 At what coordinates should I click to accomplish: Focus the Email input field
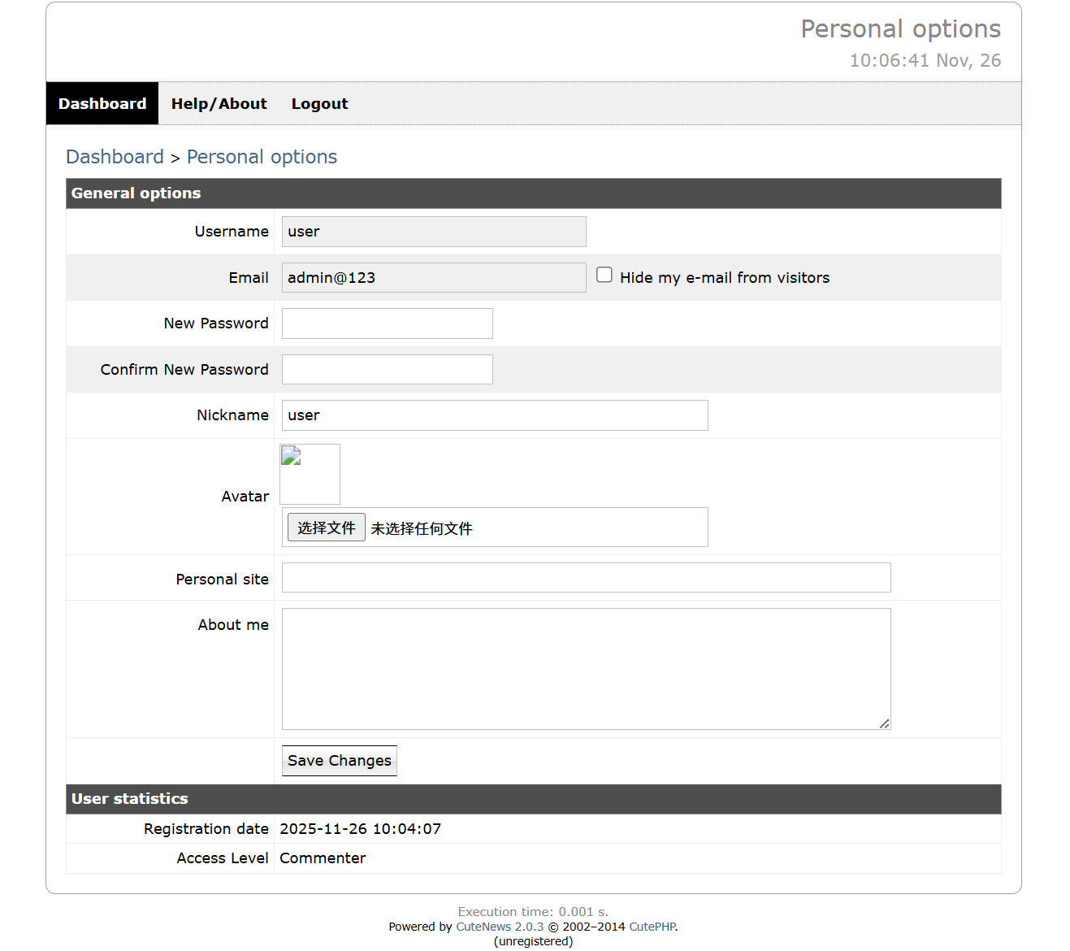(434, 278)
